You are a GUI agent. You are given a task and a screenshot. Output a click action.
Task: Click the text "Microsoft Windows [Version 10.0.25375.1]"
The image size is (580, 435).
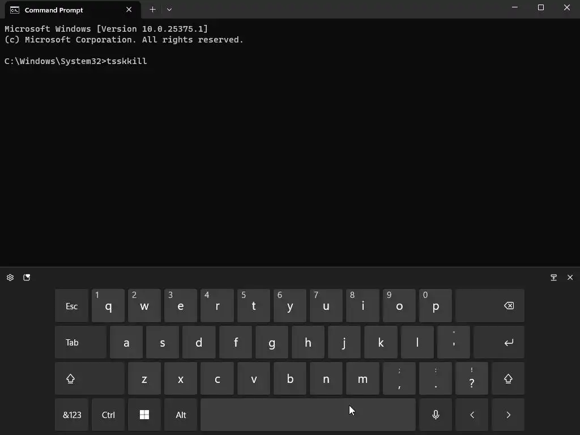pyautogui.click(x=106, y=29)
